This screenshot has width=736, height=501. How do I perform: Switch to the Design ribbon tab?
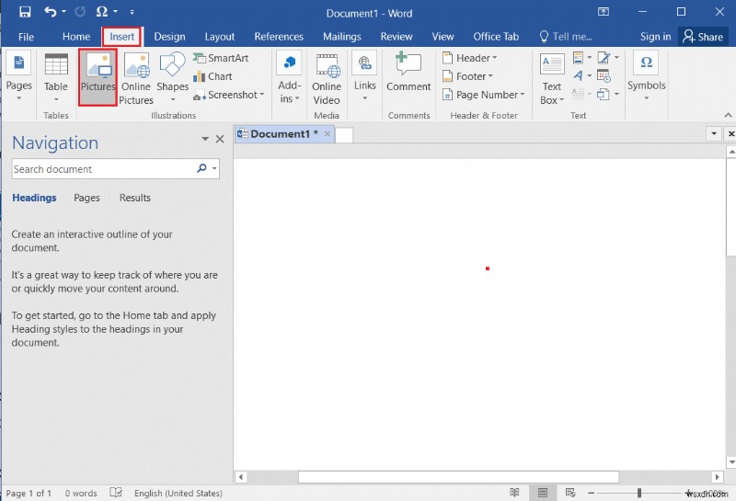[169, 37]
